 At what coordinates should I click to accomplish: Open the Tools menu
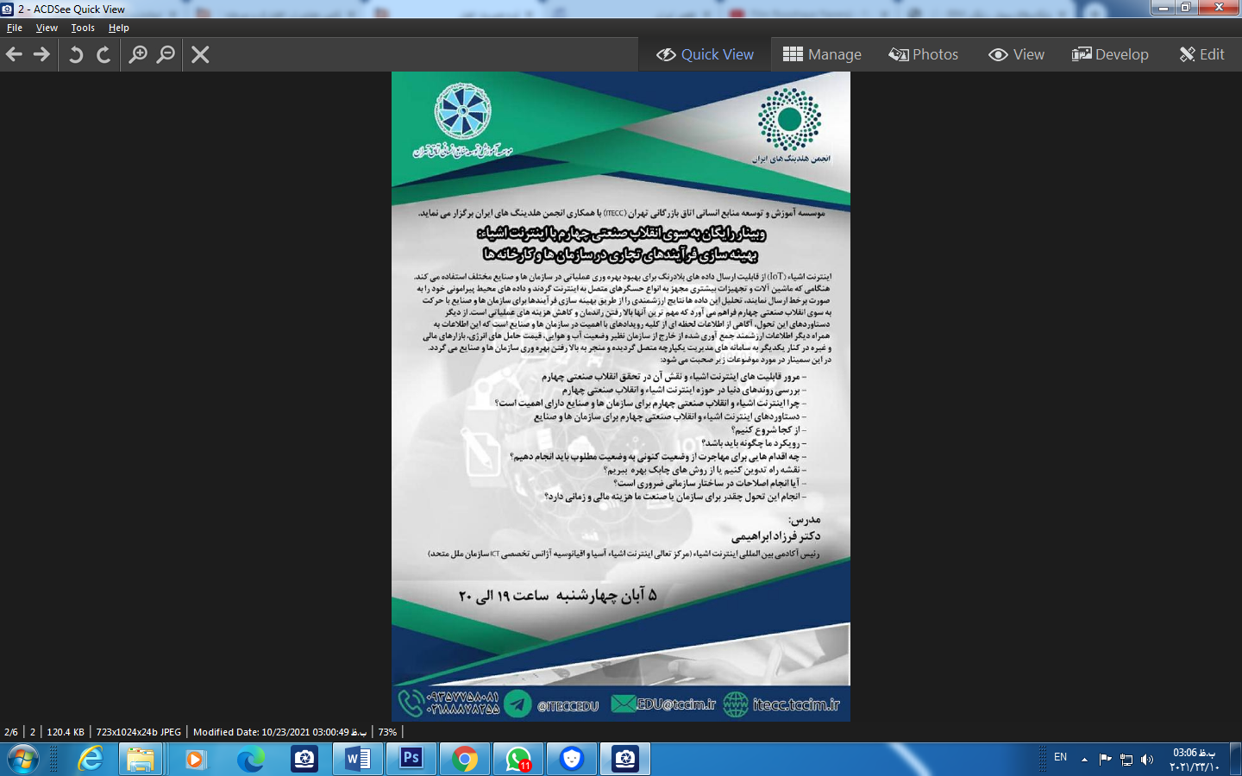(x=83, y=28)
